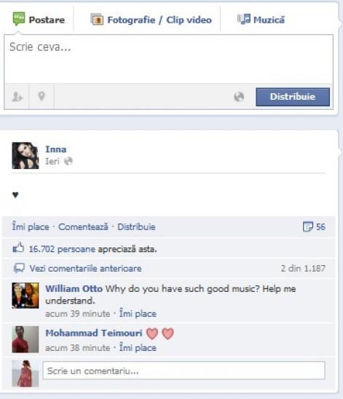Click the shares icon next to 56

[308, 226]
